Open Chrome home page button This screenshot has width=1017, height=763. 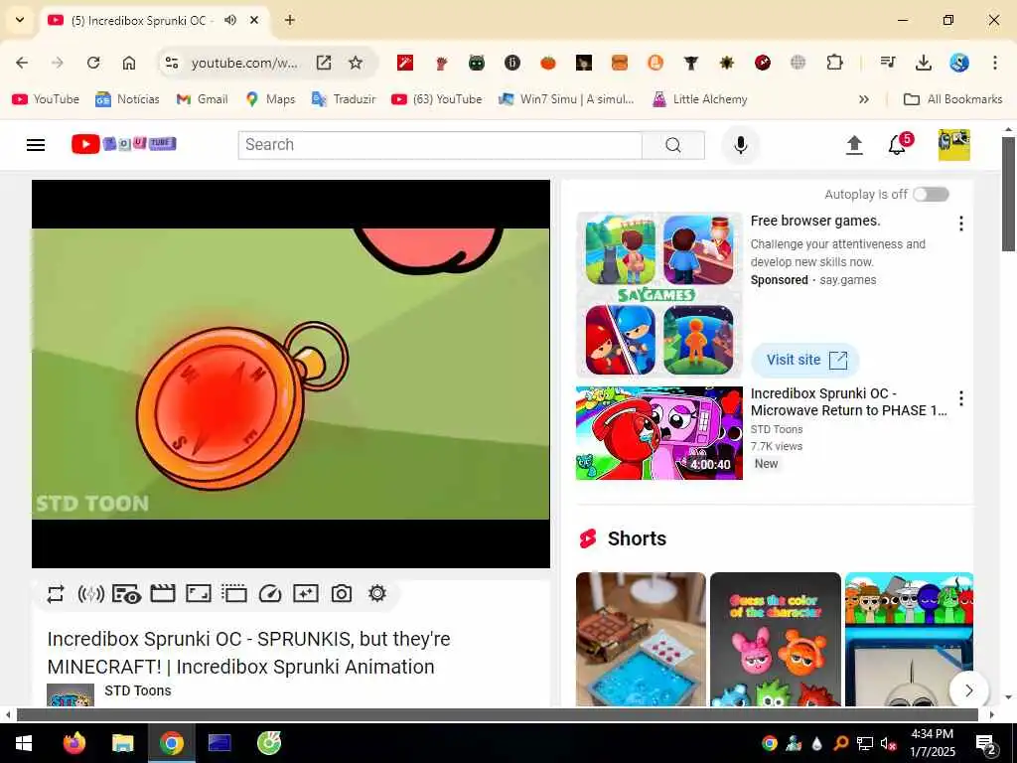click(x=129, y=63)
